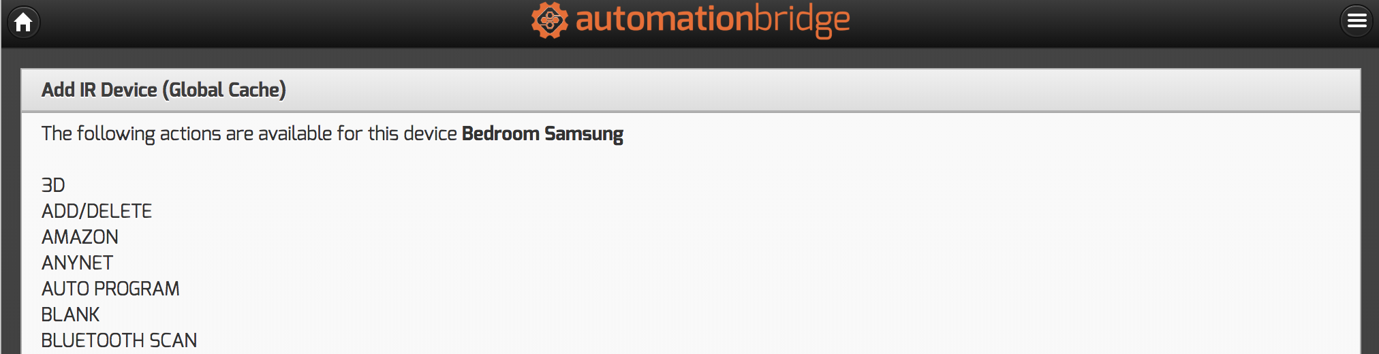This screenshot has width=1379, height=354.
Task: Click the thin 'bridge' logo word
Action: (802, 20)
